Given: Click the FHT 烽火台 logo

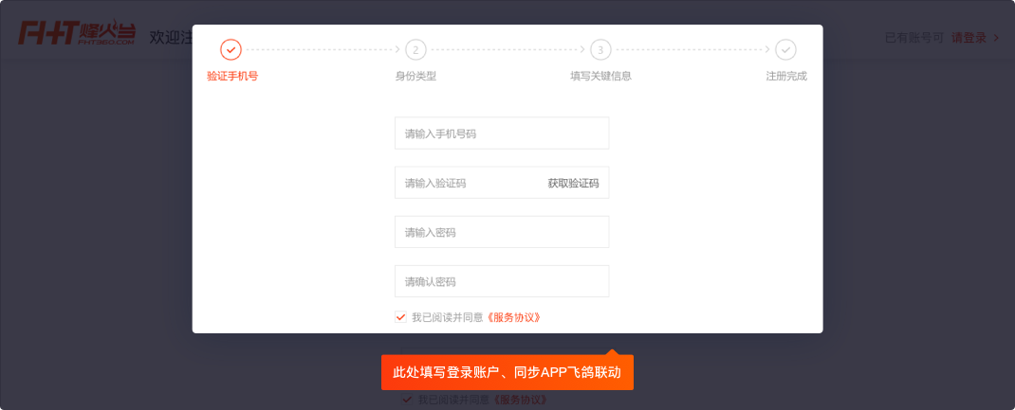Looking at the screenshot, I should [77, 33].
